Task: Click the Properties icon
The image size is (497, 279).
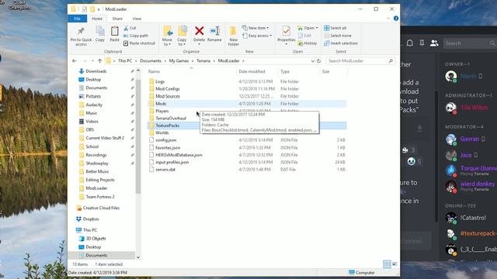Action: [286, 31]
